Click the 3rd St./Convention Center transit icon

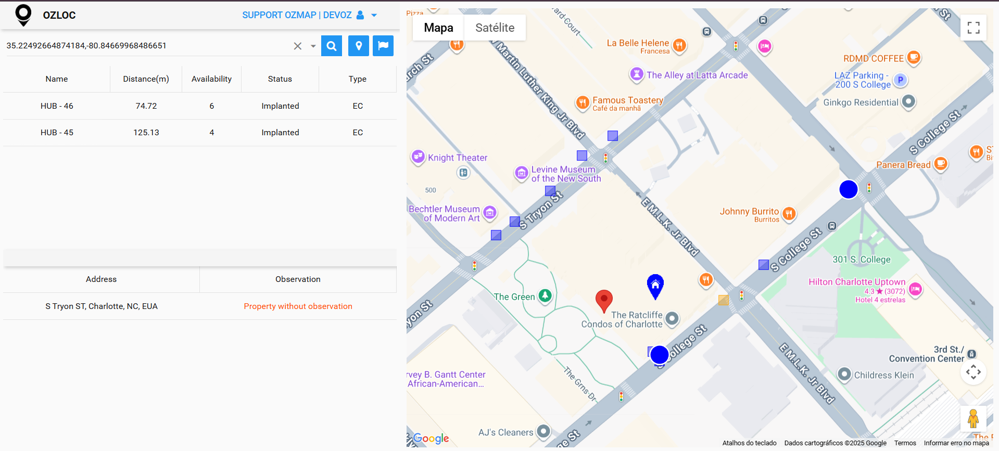[x=971, y=354]
